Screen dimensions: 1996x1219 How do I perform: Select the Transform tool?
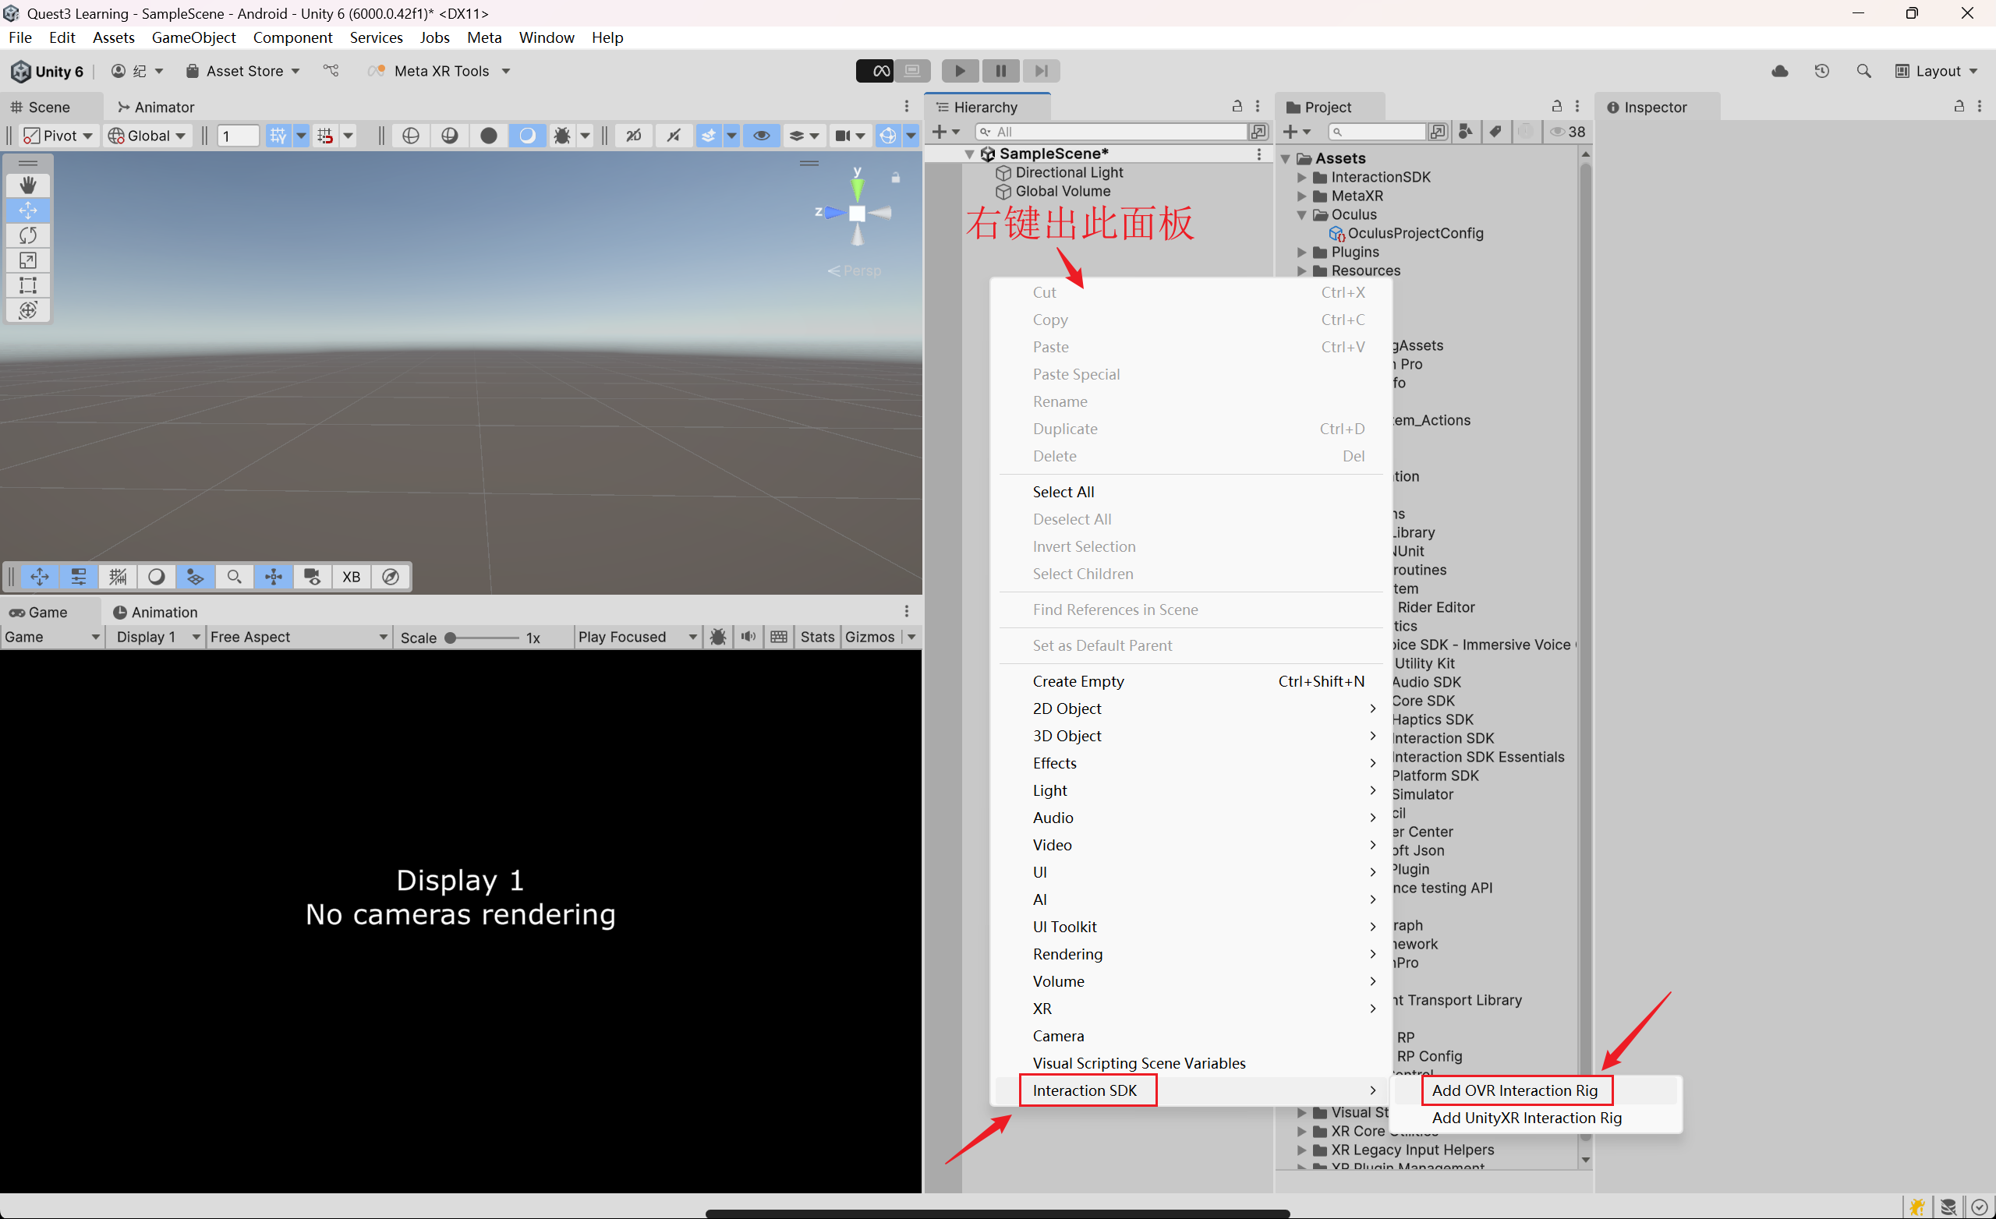(28, 310)
